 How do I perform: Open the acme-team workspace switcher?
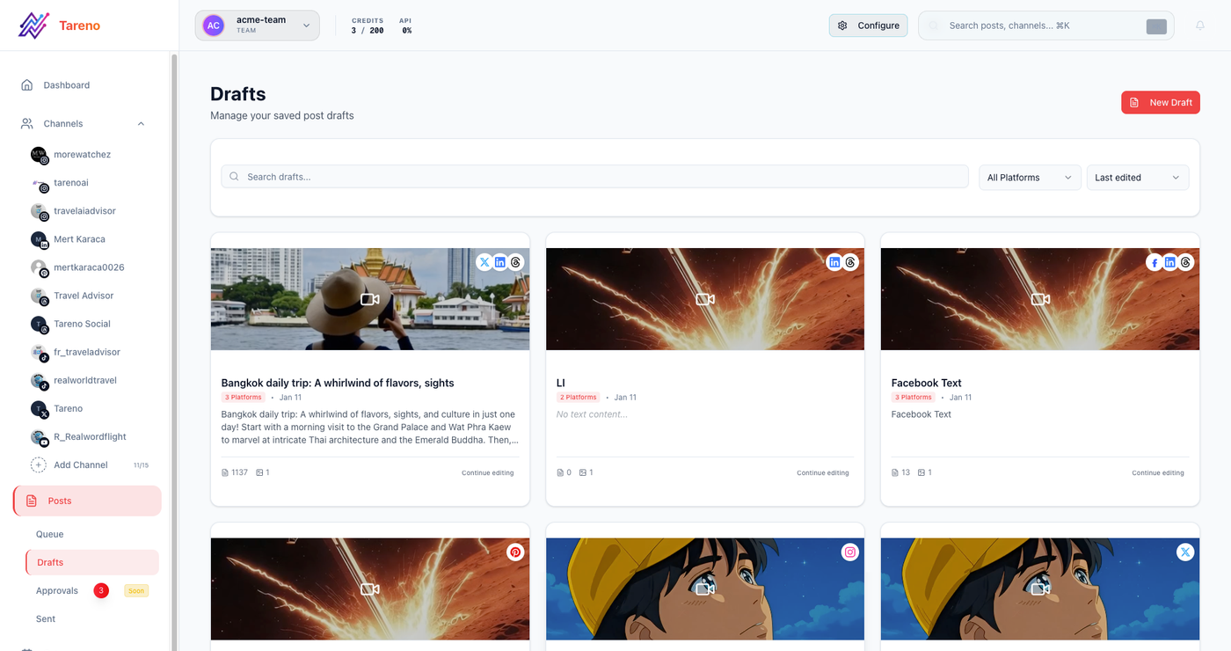point(257,26)
